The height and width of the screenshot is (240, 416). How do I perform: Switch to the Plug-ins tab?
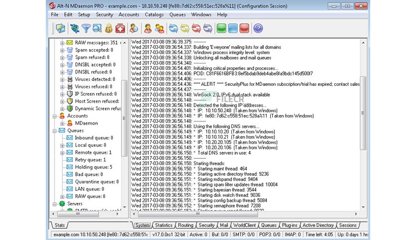pos(290,225)
